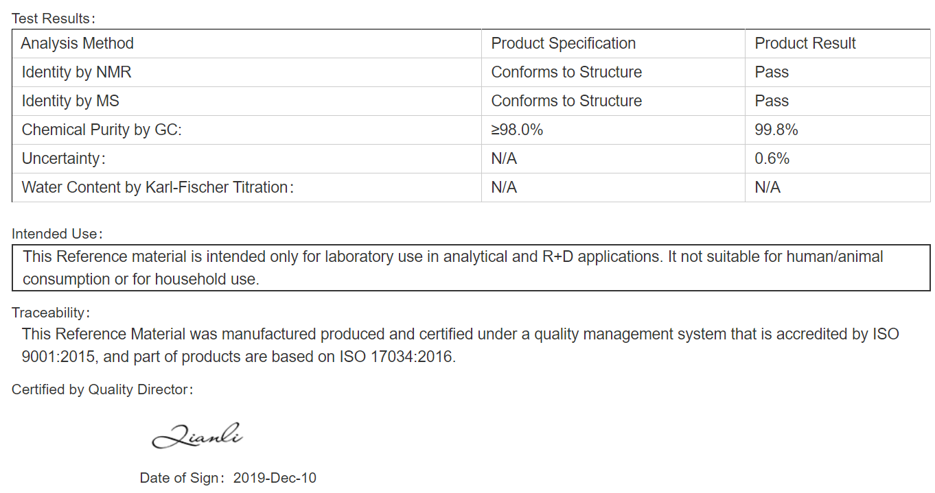Click the 99.8% purity result
Screen dimensions: 935x493
coord(776,130)
